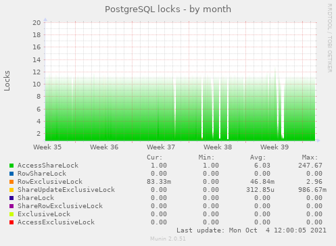Click the 'PostgreSQL locks - by month' title
The height and width of the screenshot is (246, 336).
[x=168, y=9]
